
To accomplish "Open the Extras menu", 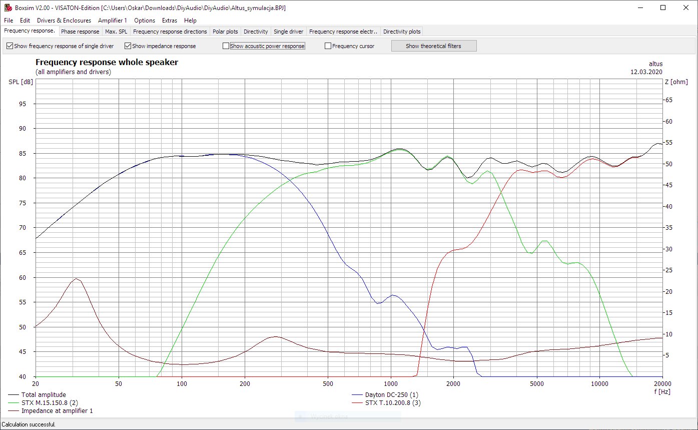I will coord(170,21).
